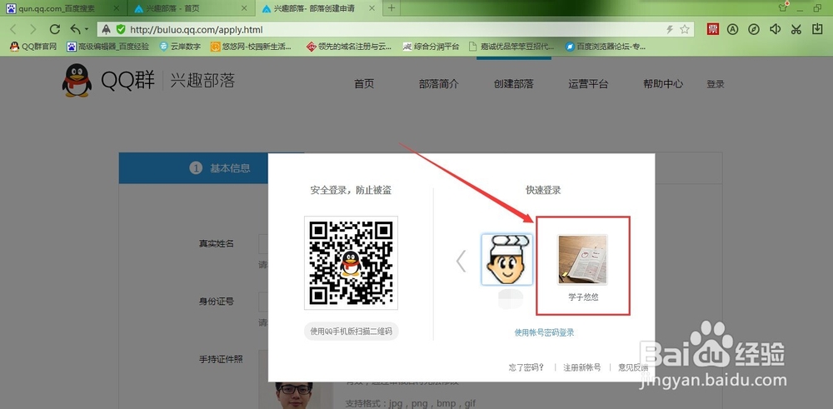Image resolution: width=833 pixels, height=409 pixels.
Task: Open 部落简介 in the site navigation
Action: [439, 83]
